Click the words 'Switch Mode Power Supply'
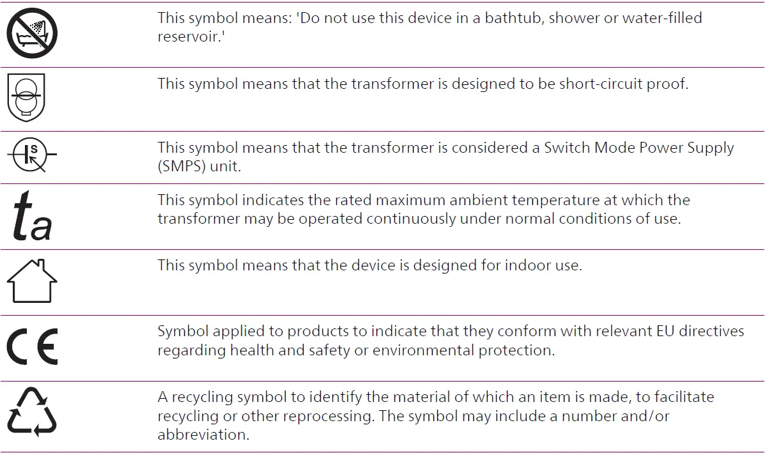This screenshot has width=765, height=455. [x=638, y=148]
